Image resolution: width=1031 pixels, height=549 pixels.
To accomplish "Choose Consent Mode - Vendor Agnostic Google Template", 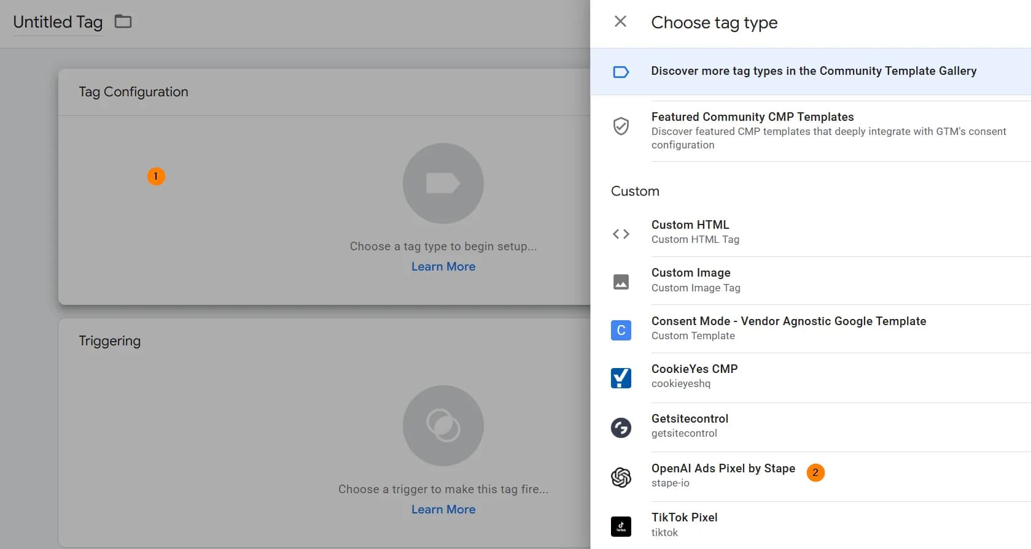I will 811,329.
